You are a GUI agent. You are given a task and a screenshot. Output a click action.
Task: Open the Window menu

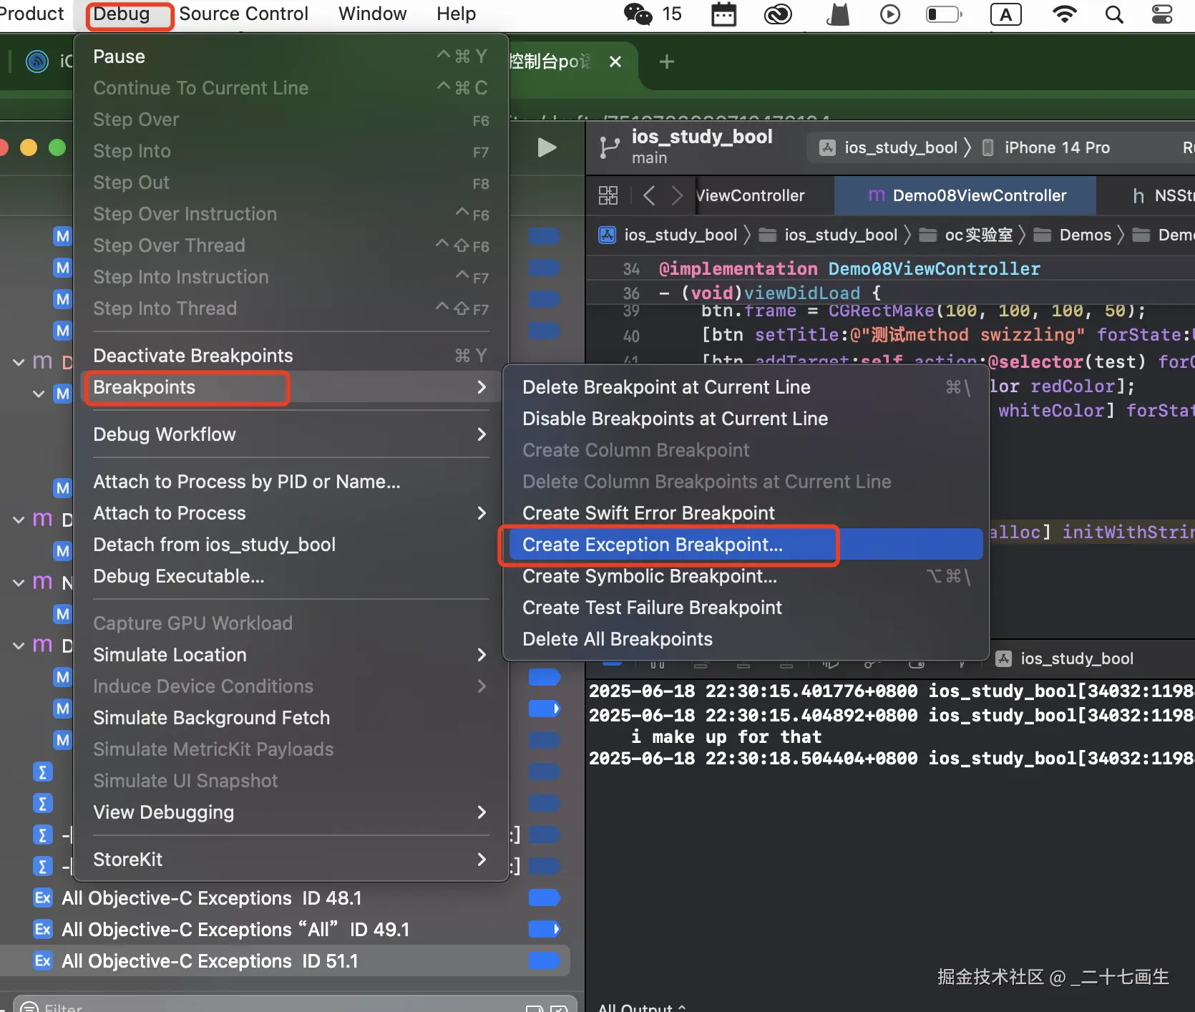[x=372, y=14]
